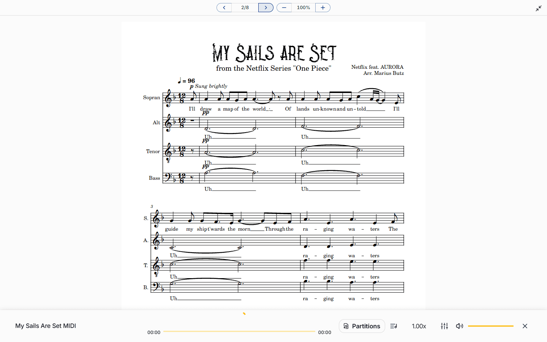Click the Alt staff label
Screen dimensions: 547x342
(157, 123)
